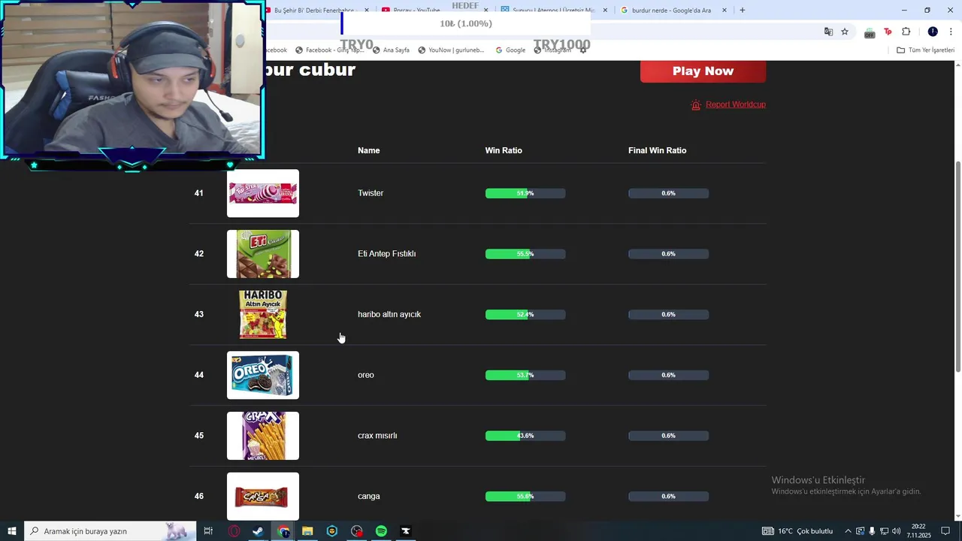The height and width of the screenshot is (541, 962).
Task: Open the Chrome extensions puzzle icon
Action: tap(906, 32)
